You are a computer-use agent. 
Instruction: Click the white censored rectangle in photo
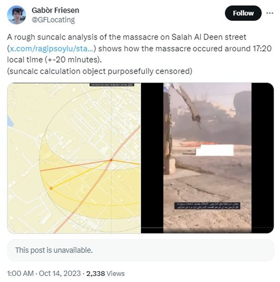[x=214, y=150]
